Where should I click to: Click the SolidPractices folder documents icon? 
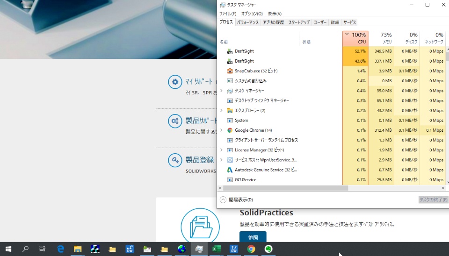click(x=200, y=226)
